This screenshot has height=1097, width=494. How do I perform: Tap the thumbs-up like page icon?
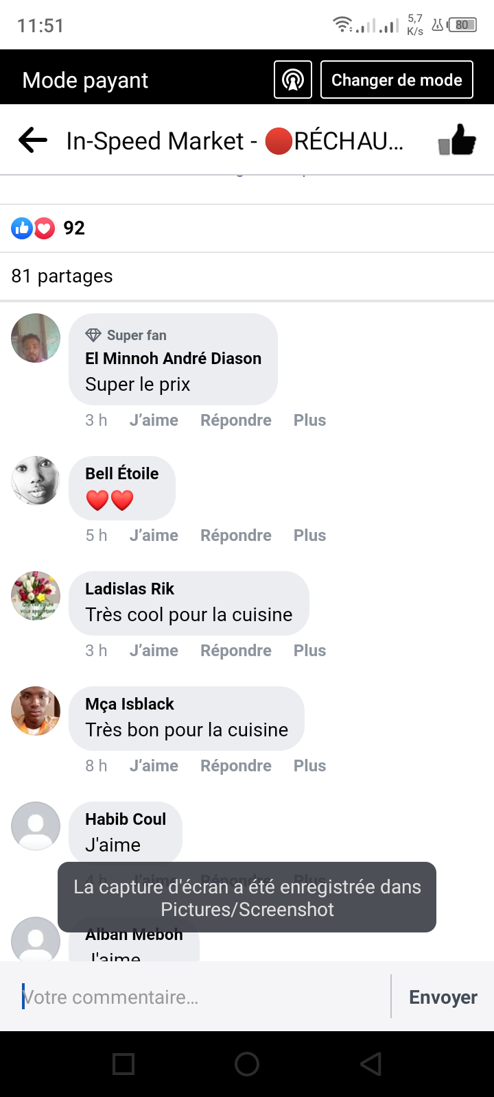457,140
